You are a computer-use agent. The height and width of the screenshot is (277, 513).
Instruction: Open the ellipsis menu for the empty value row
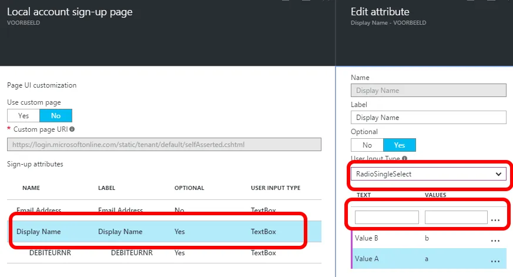coord(495,219)
